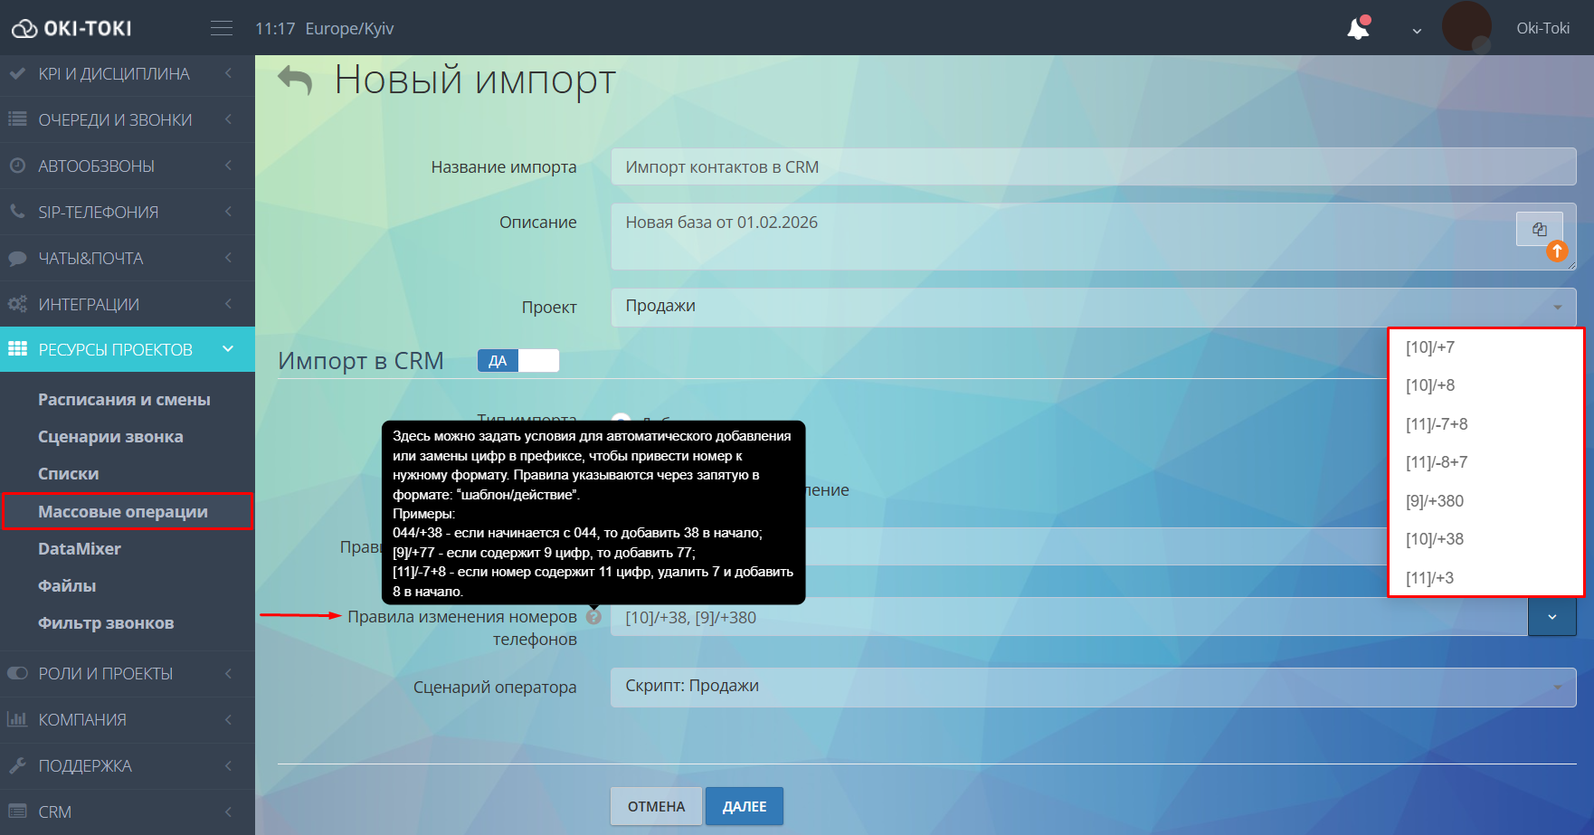Click the hamburger menu icon
The image size is (1594, 835).
coord(221,26)
